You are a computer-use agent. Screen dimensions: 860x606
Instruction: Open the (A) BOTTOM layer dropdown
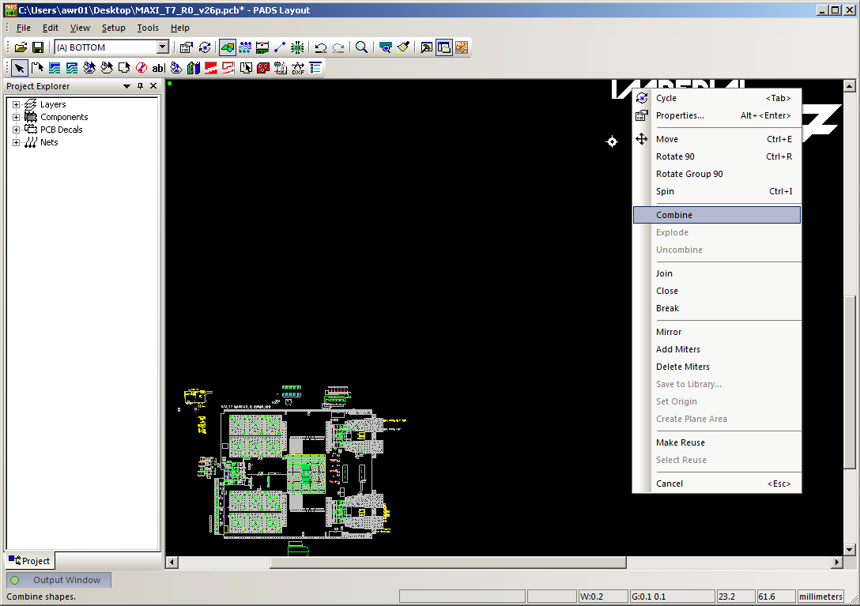coord(162,47)
